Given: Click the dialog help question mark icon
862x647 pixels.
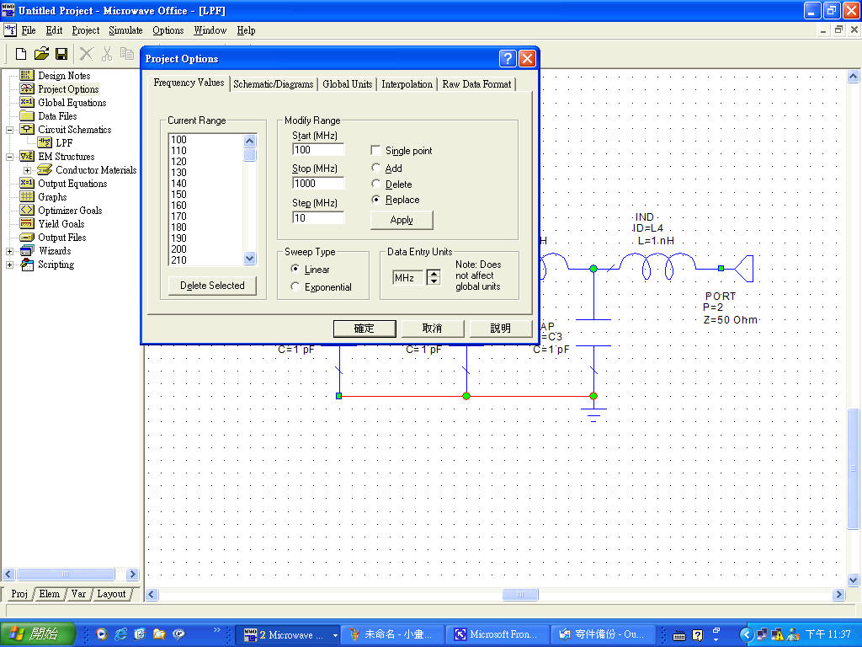Looking at the screenshot, I should click(x=508, y=58).
